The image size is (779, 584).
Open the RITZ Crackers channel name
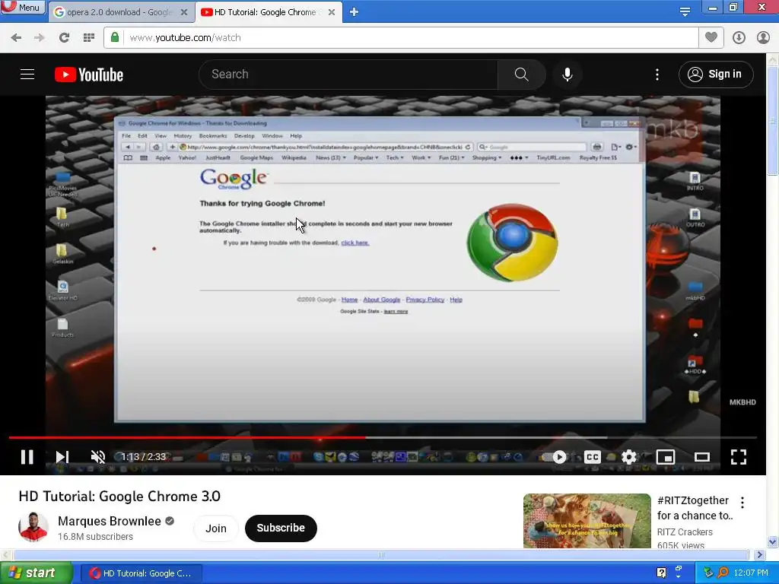(685, 532)
